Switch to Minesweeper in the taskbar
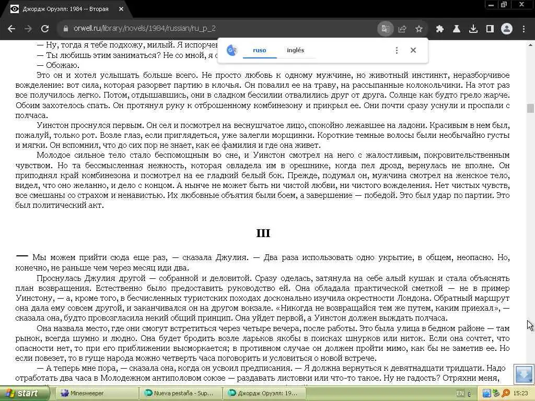This screenshot has height=401, width=535. pyautogui.click(x=97, y=393)
